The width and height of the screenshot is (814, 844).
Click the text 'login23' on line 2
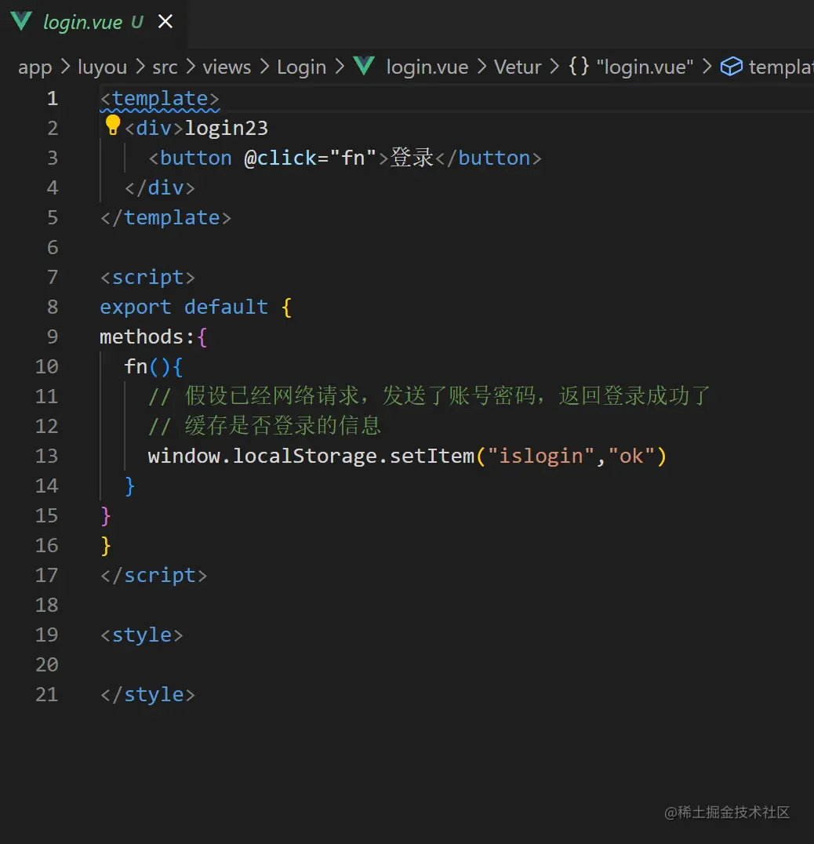click(226, 128)
